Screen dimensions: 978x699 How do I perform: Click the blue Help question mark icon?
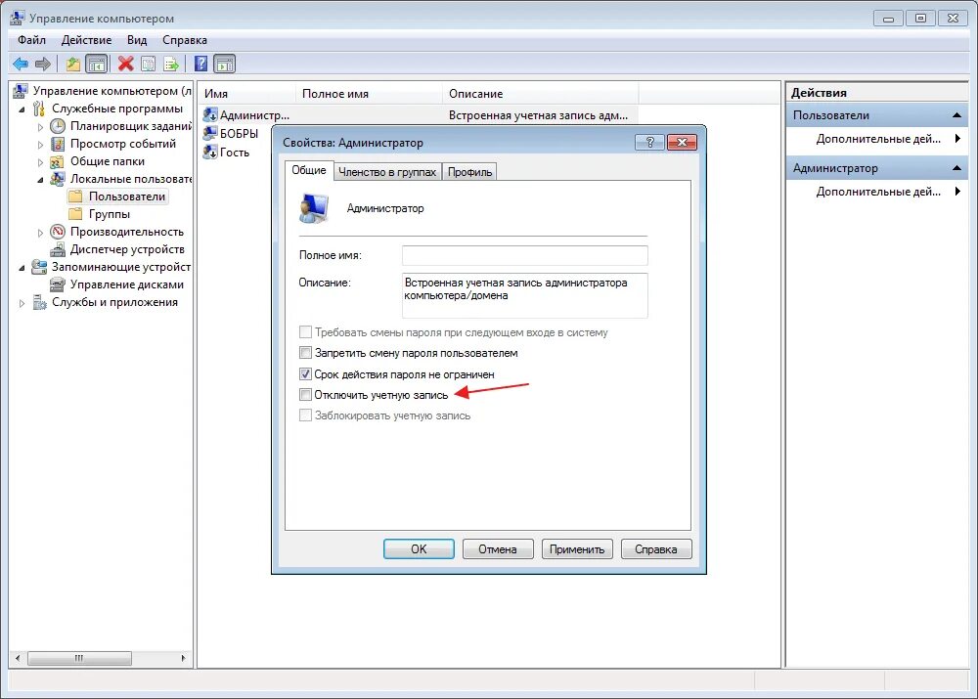pyautogui.click(x=200, y=64)
